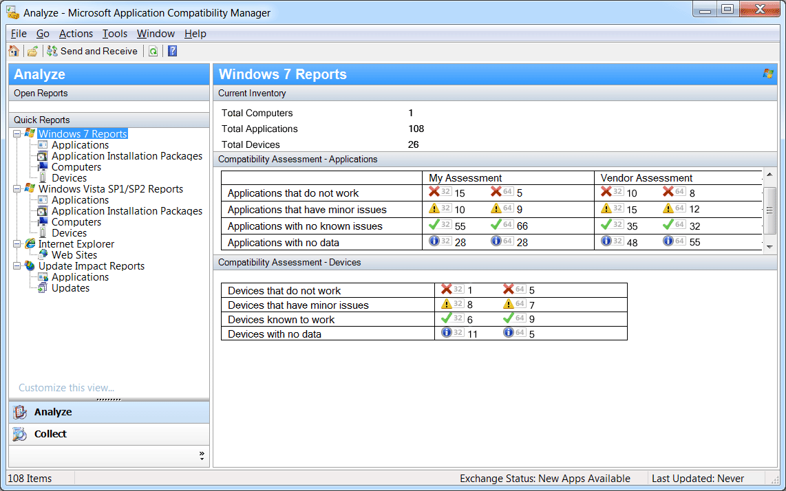The height and width of the screenshot is (491, 786).
Task: Collapse the Windows Vista SP1/SP2 Reports node
Action: pos(17,189)
